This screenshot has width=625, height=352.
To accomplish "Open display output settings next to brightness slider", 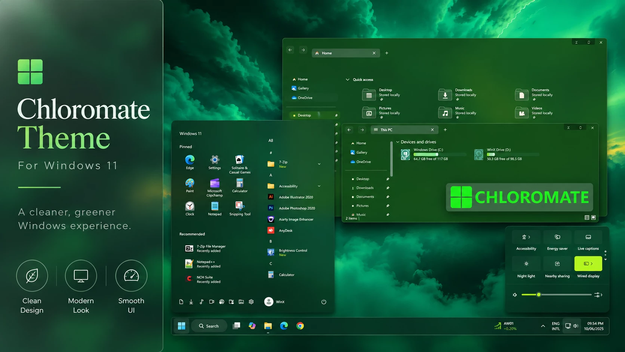I will pyautogui.click(x=598, y=295).
